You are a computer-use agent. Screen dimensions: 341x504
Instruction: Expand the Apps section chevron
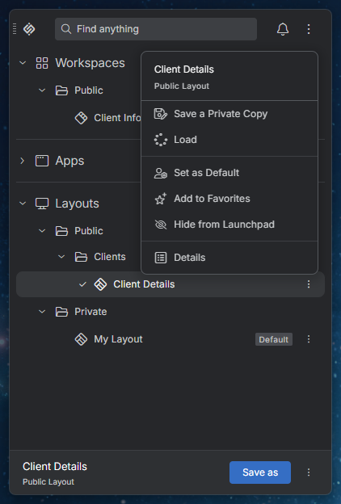[x=23, y=161]
